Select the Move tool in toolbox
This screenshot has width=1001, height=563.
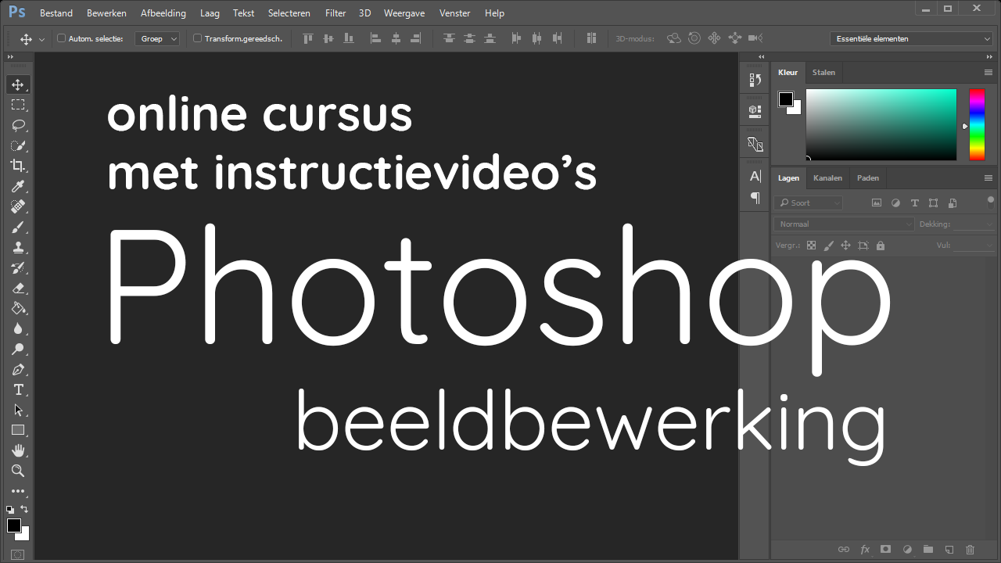tap(18, 84)
